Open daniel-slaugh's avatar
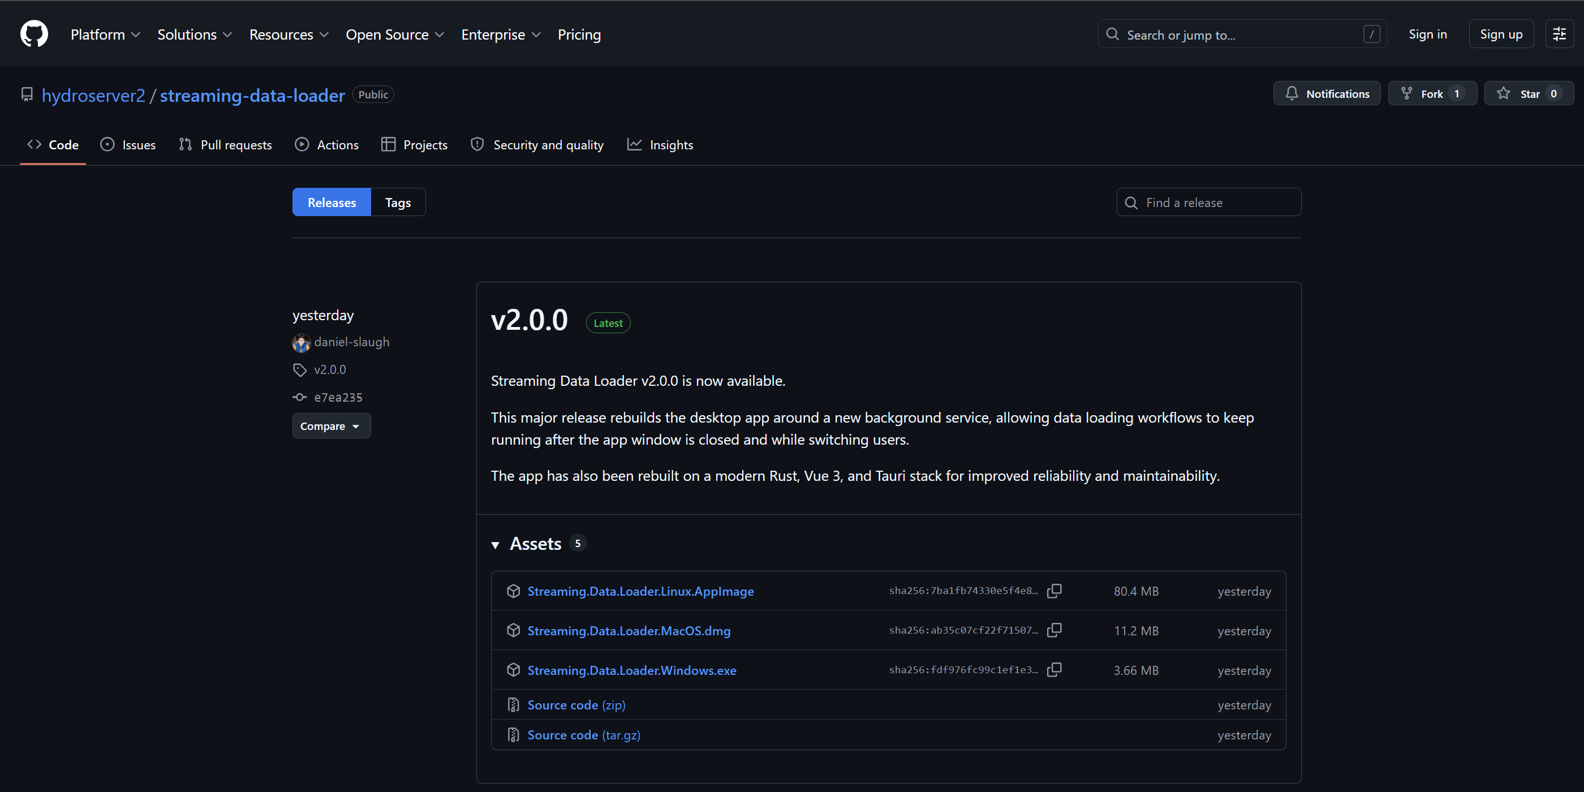This screenshot has height=792, width=1584. pos(301,342)
